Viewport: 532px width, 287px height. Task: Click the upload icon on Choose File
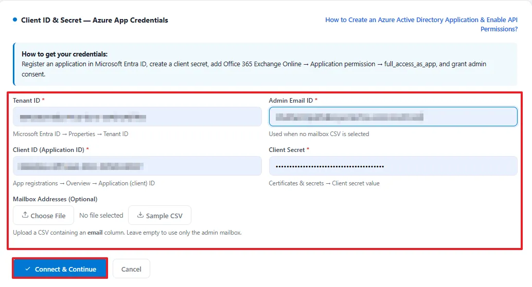tap(25, 215)
